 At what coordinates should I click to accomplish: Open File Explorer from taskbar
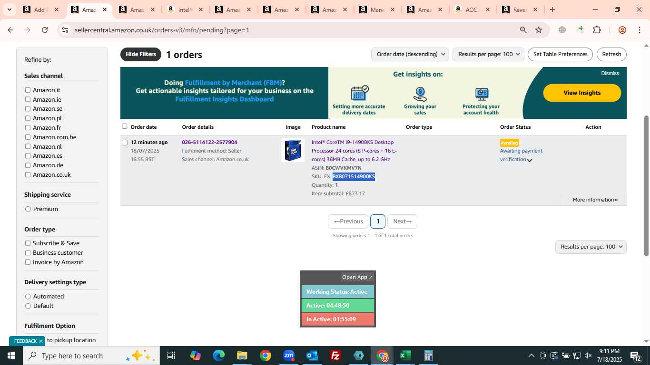(242, 355)
